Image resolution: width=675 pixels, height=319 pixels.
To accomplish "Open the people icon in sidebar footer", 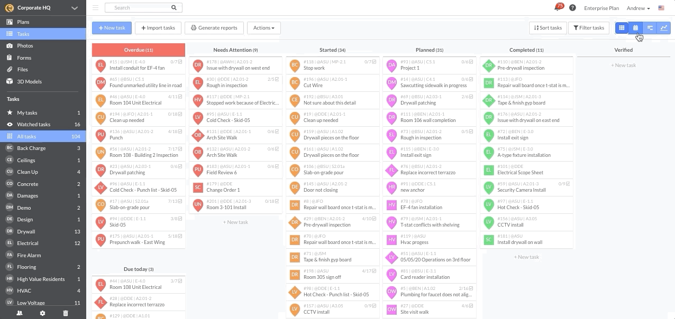I will pos(20,313).
